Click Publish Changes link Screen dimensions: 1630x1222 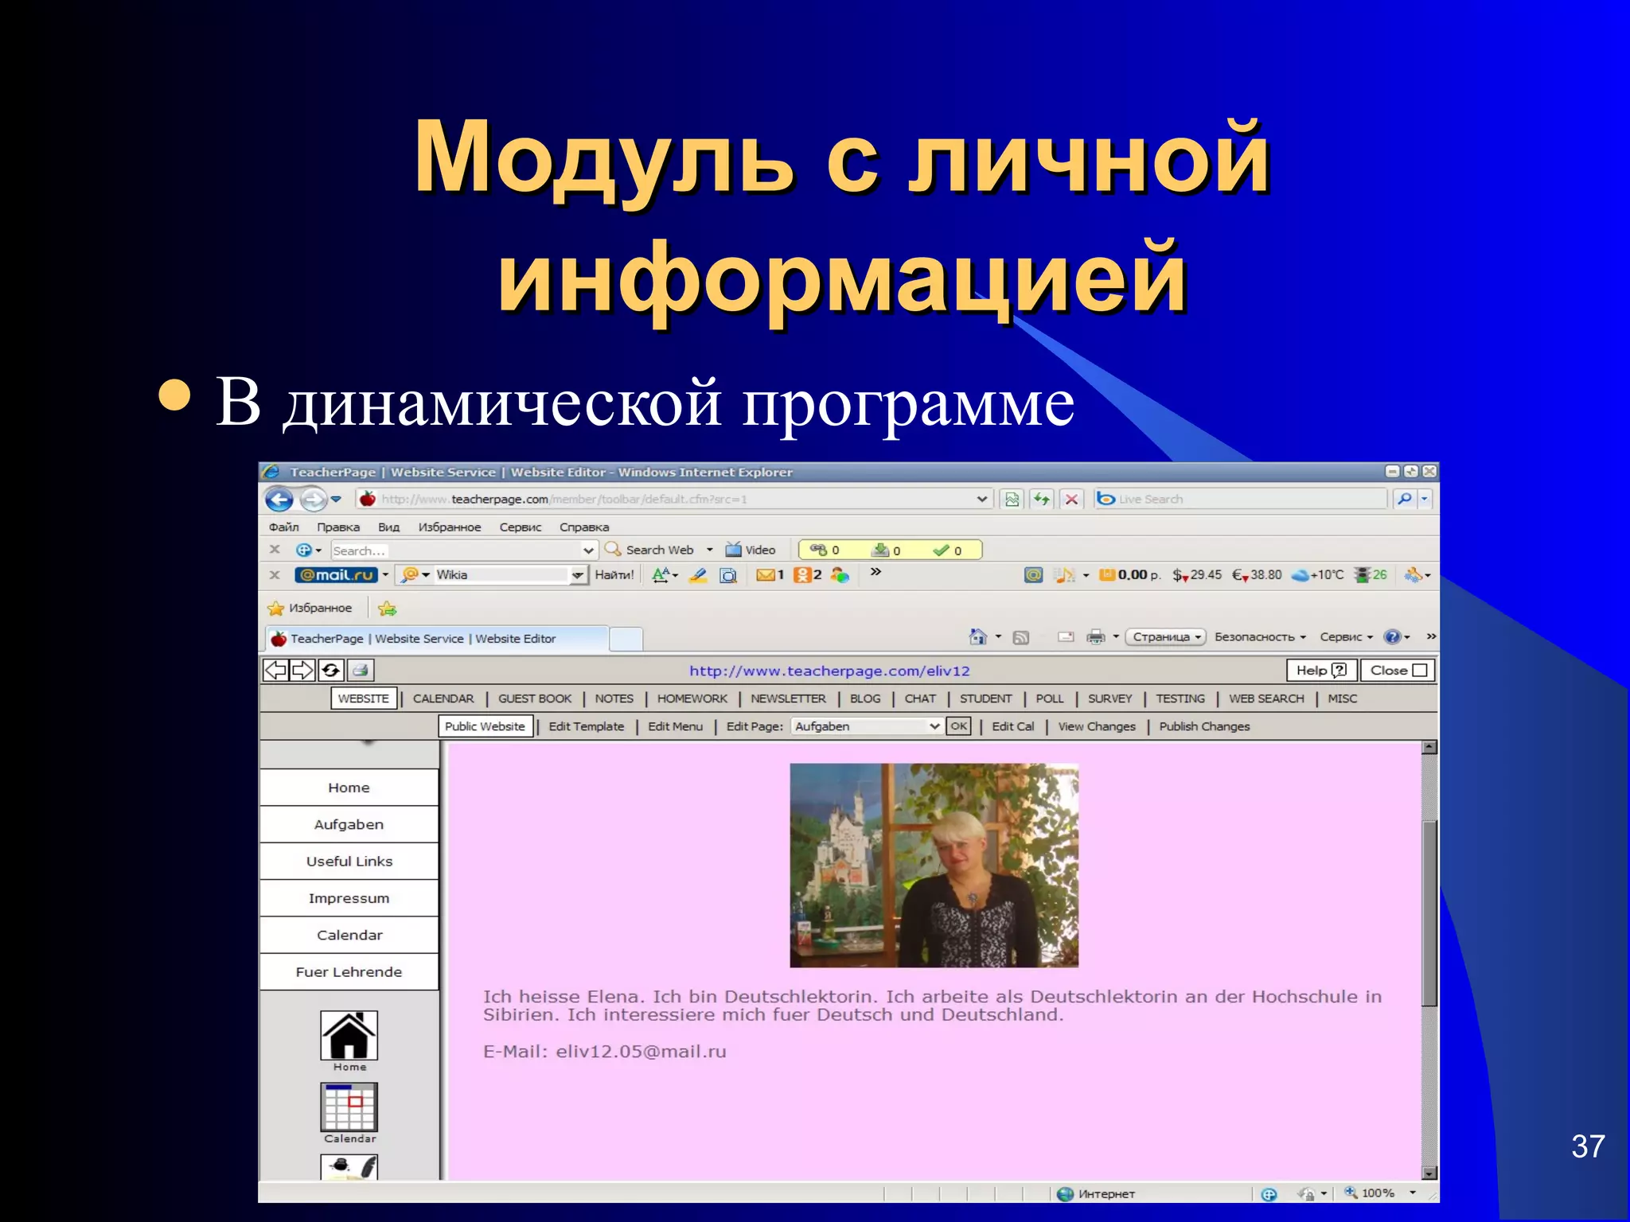point(1204,726)
